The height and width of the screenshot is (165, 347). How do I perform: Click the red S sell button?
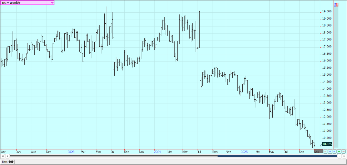tap(337, 5)
